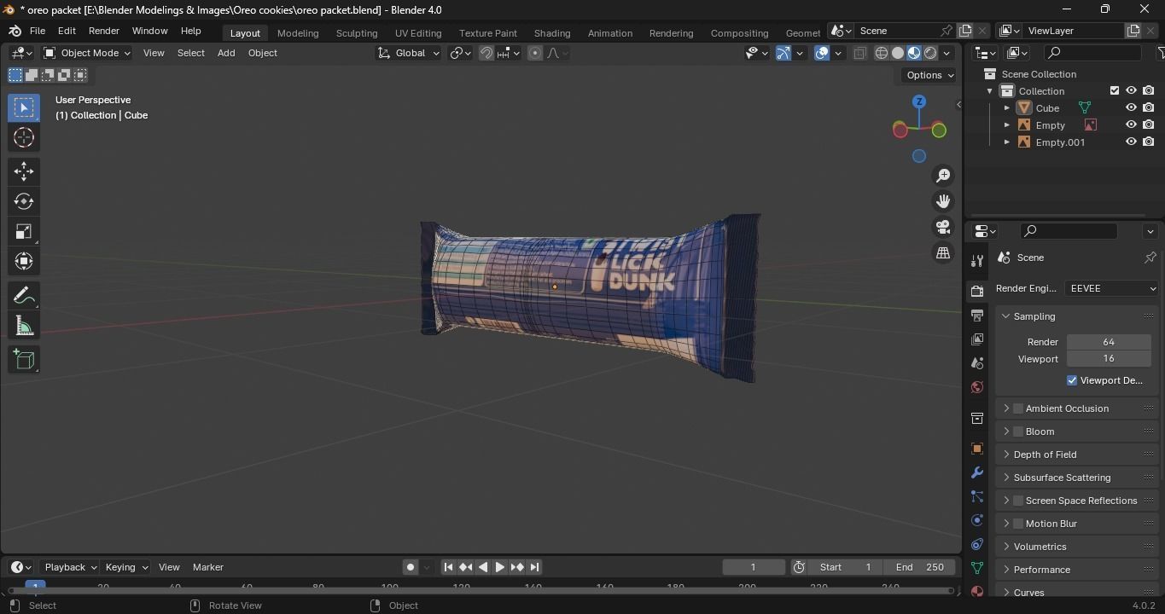Open the Particles properties tab
Screen dimensions: 1165x614
pyautogui.click(x=977, y=496)
